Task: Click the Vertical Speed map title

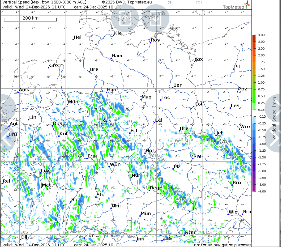Action: [44, 2]
